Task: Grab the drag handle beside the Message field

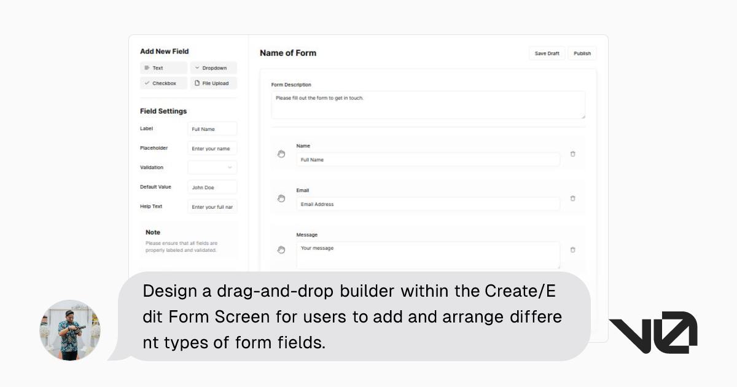Action: point(281,249)
